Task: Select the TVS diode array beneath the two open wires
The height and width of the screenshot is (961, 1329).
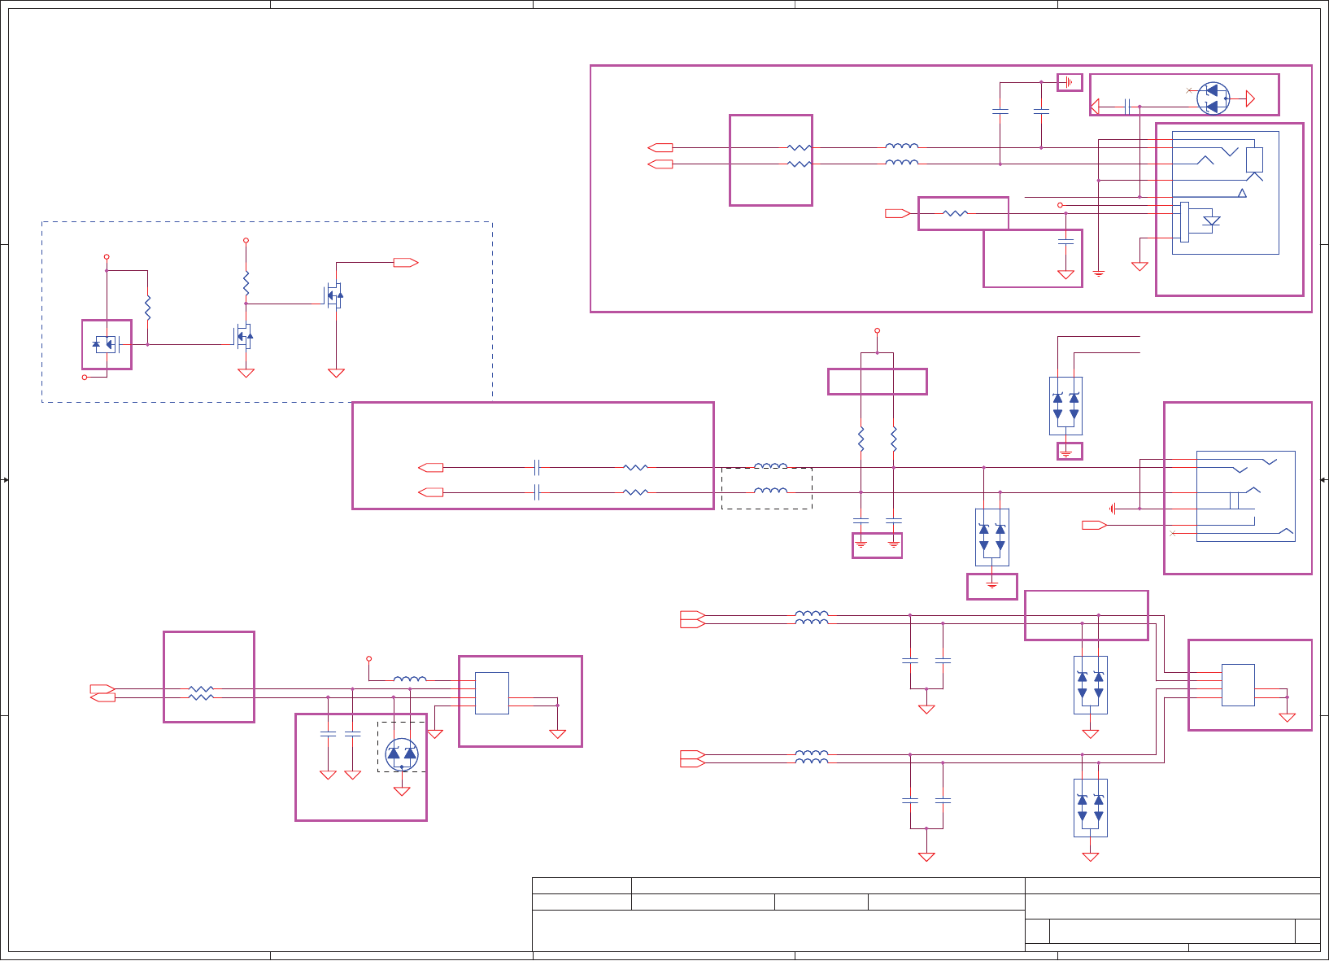Action: click(1065, 406)
